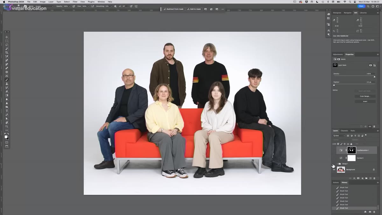The height and width of the screenshot is (215, 382).
Task: Select the Eraser tool
Action: [x=7, y=92]
